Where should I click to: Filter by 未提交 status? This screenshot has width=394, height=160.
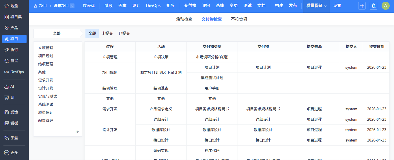tap(107, 33)
